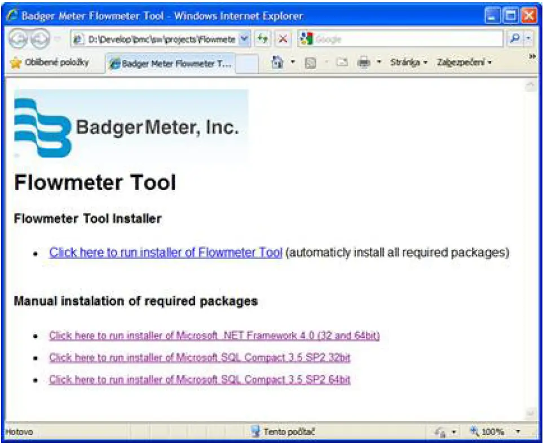The width and height of the screenshot is (543, 443).
Task: Expand the print options dropdown arrow
Action: [379, 63]
